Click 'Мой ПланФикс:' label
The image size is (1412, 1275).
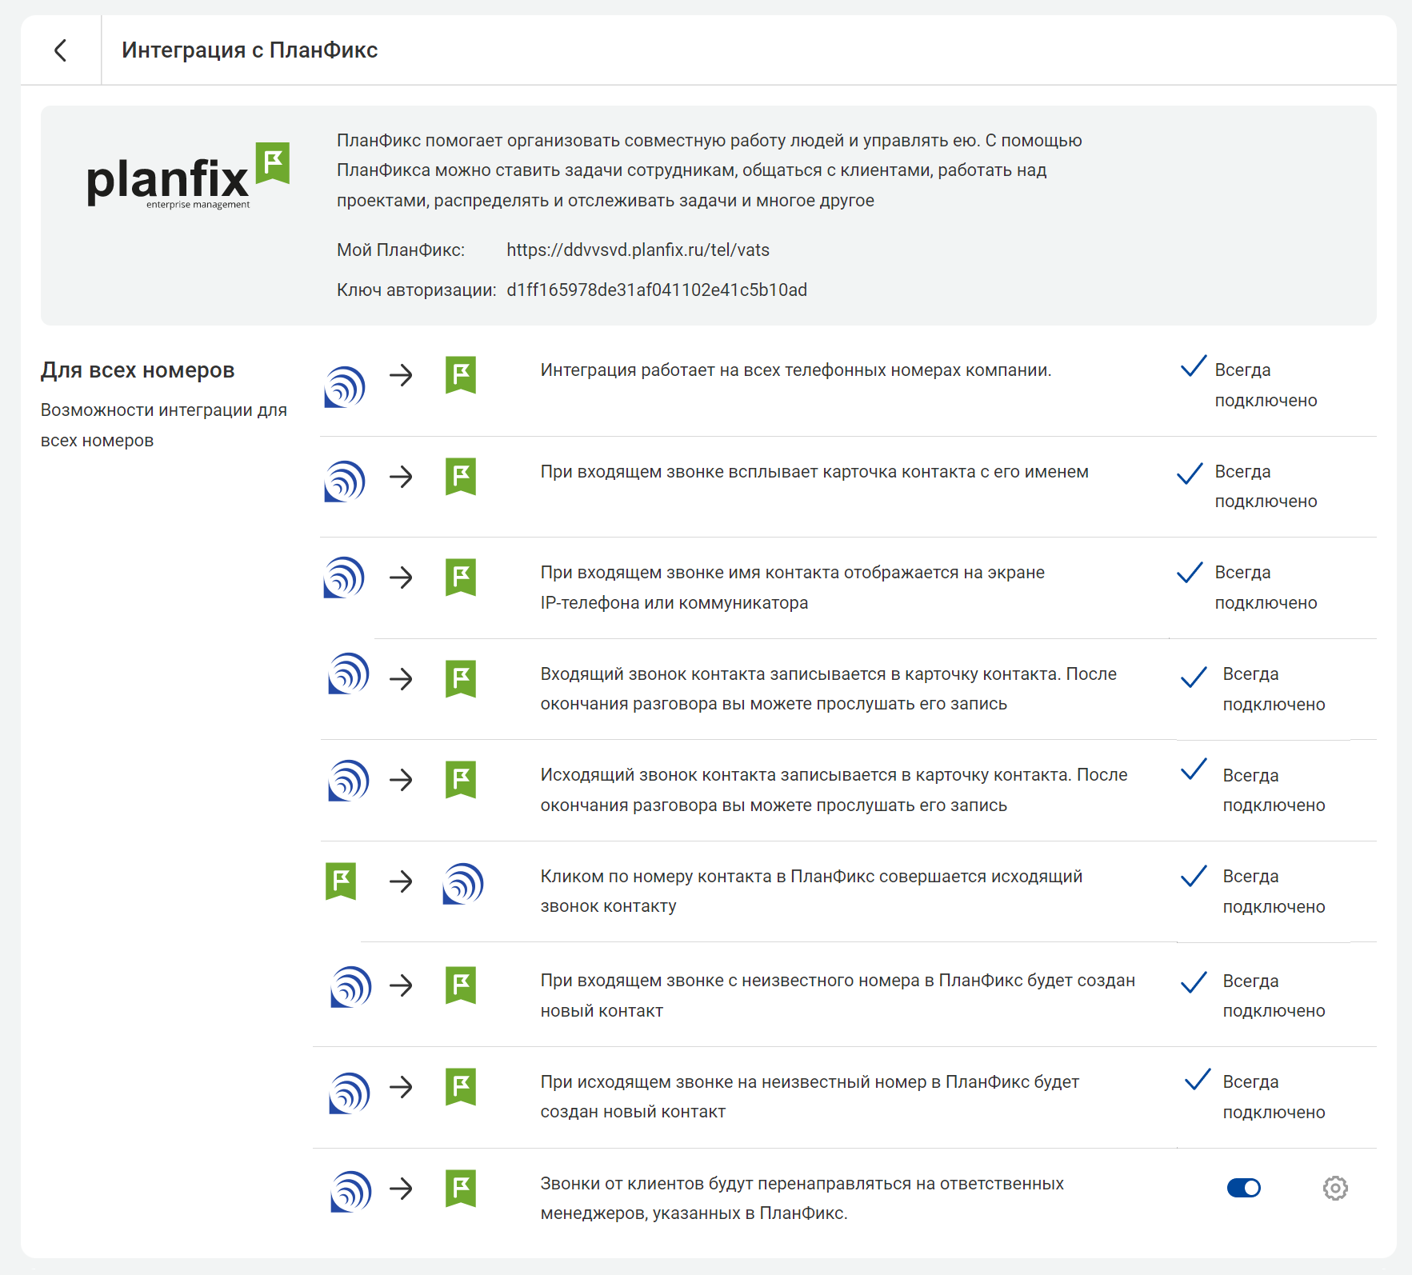[x=401, y=250]
